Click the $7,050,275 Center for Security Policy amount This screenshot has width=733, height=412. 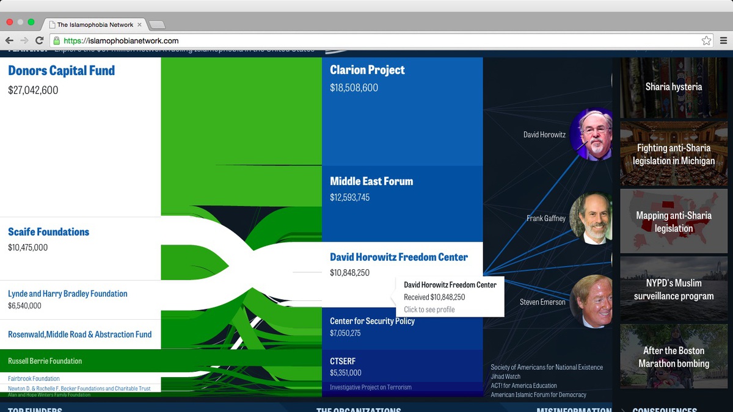pos(345,333)
